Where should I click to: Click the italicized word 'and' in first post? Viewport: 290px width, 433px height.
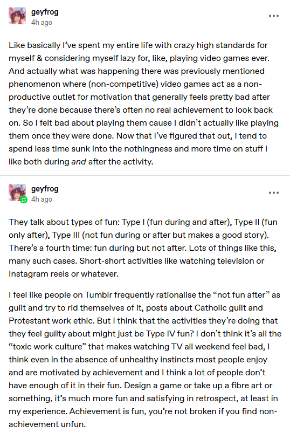point(79,162)
